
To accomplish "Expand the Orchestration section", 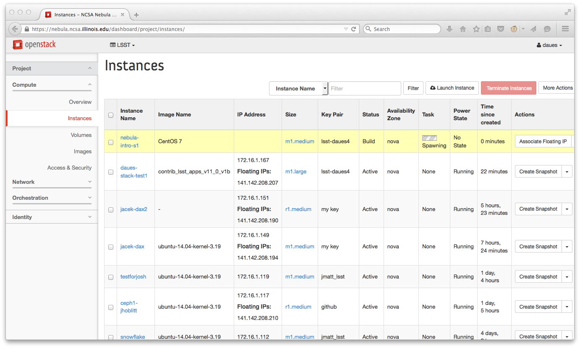I will 52,198.
